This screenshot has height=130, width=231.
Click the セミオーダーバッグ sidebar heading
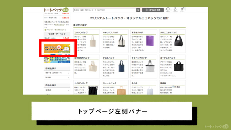click(x=57, y=34)
